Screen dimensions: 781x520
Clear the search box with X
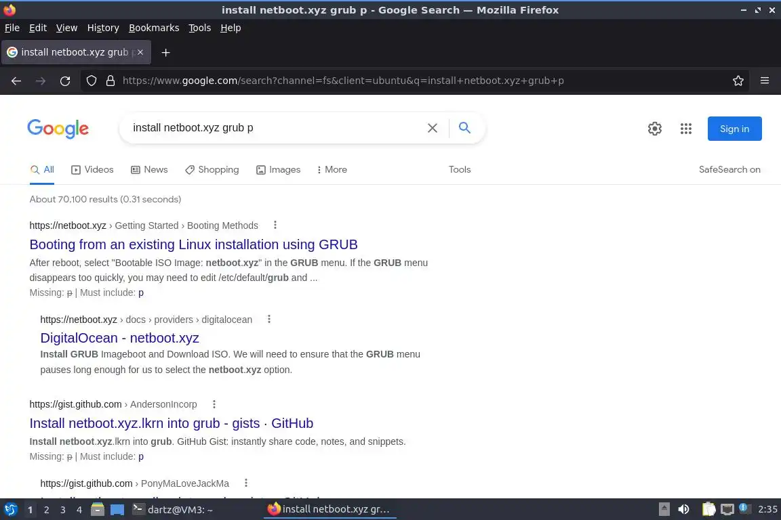click(433, 128)
